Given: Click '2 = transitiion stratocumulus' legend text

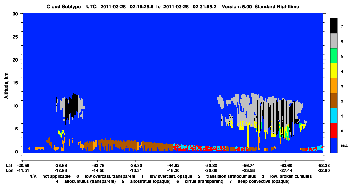Looking at the screenshot, I should [x=227, y=176].
